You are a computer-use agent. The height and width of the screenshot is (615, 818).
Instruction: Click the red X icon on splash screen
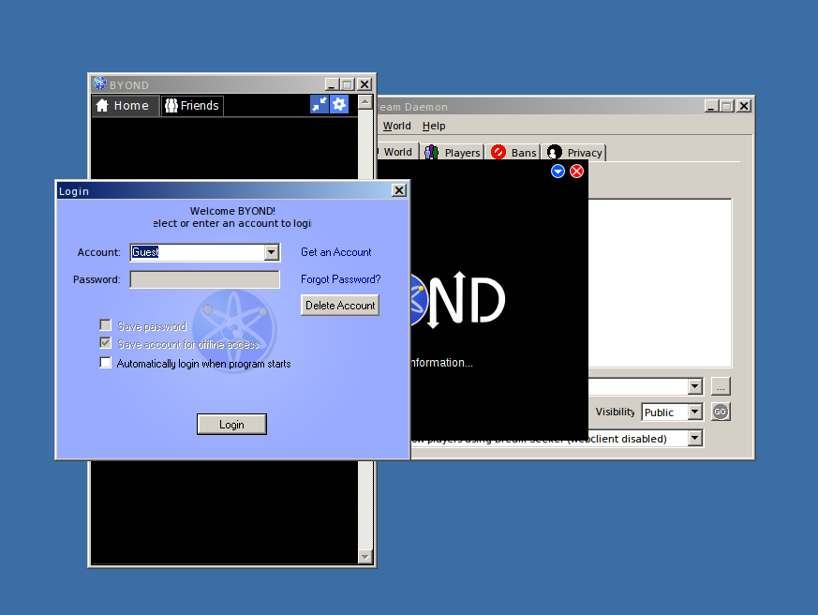pos(576,172)
